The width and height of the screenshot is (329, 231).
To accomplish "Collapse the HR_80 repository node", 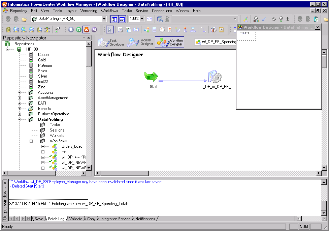I will coord(7,49).
